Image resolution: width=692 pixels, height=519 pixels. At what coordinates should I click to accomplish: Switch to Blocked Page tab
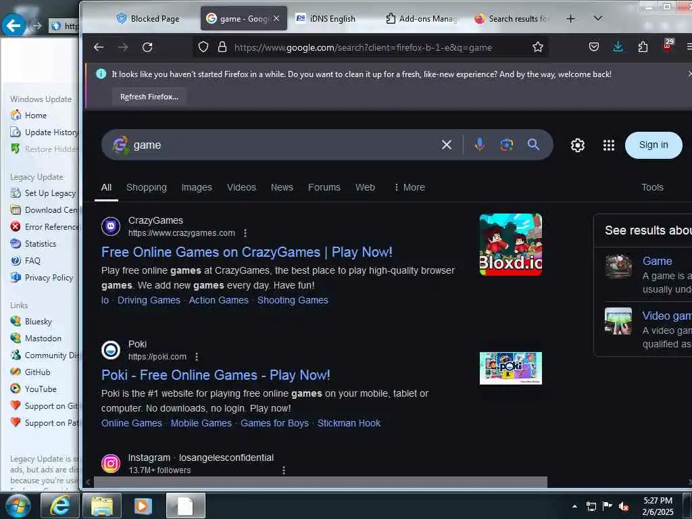tap(148, 18)
